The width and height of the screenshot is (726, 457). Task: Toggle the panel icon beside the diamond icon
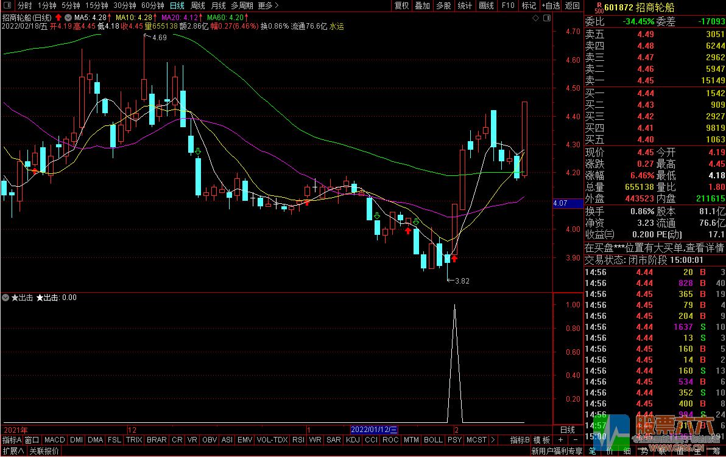547,18
